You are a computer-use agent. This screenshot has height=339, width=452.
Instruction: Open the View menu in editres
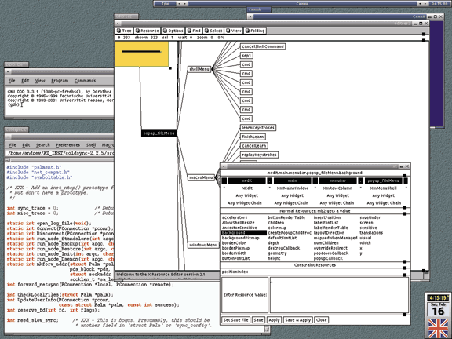click(x=234, y=31)
